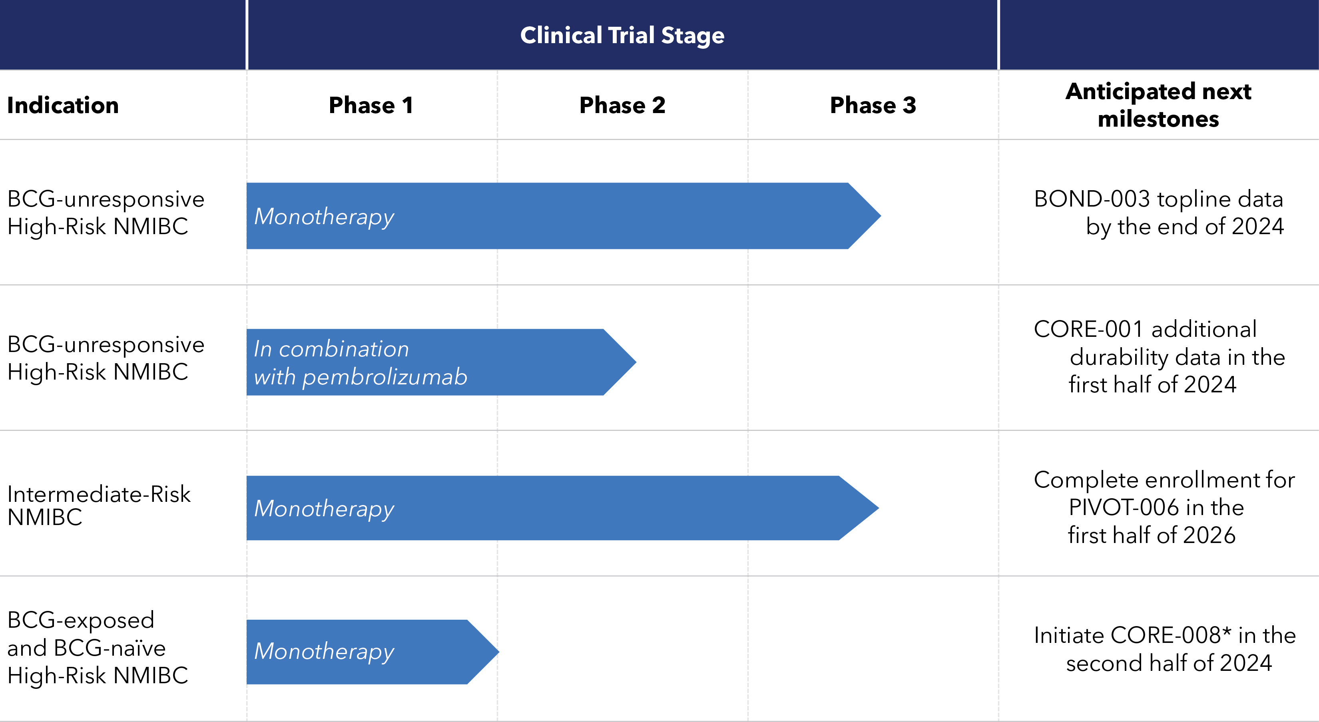1319x722 pixels.
Task: Select the Initiate CORE-008 milestone text
Action: tap(1164, 649)
